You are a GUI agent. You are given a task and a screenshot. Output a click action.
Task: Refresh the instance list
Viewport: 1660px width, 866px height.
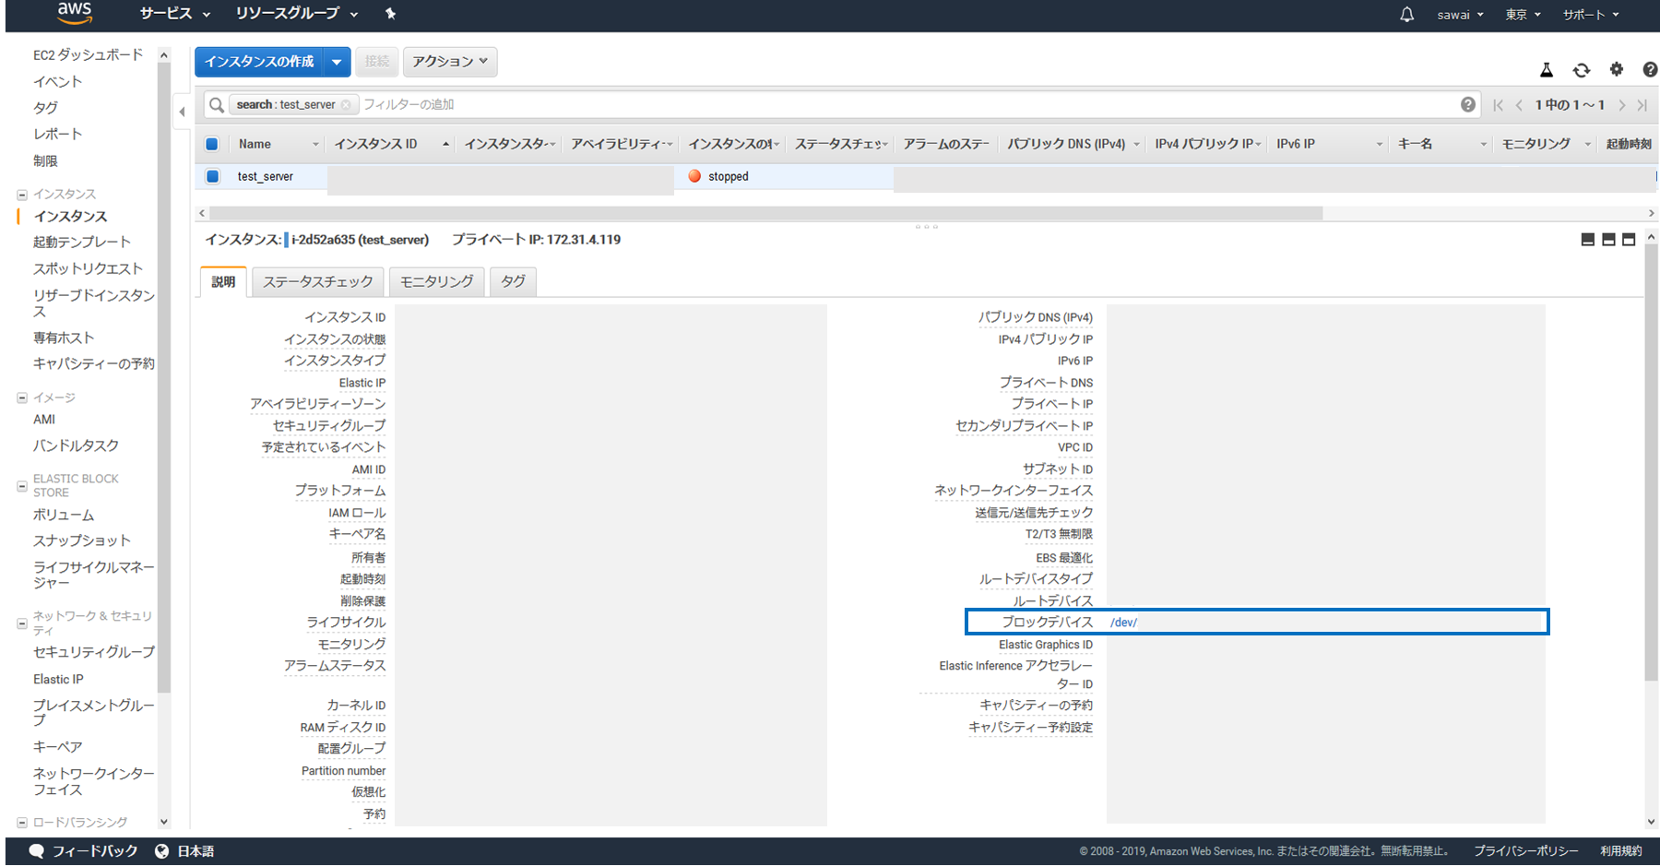1582,69
